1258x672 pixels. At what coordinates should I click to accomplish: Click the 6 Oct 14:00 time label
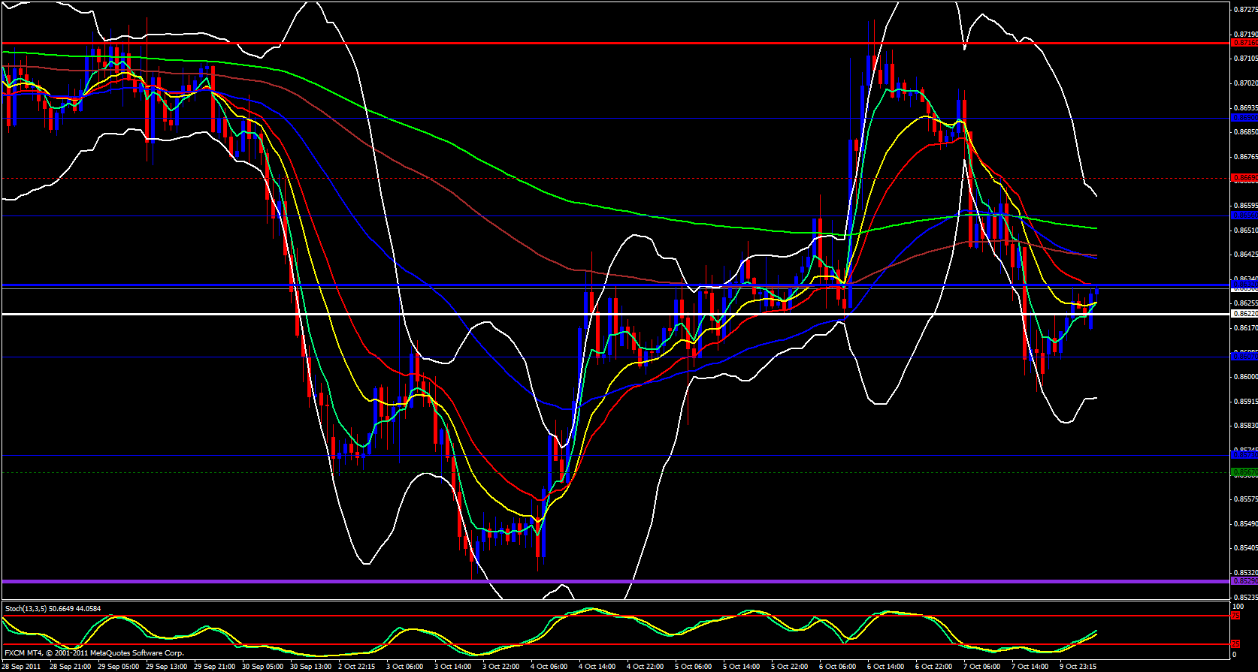pyautogui.click(x=885, y=667)
